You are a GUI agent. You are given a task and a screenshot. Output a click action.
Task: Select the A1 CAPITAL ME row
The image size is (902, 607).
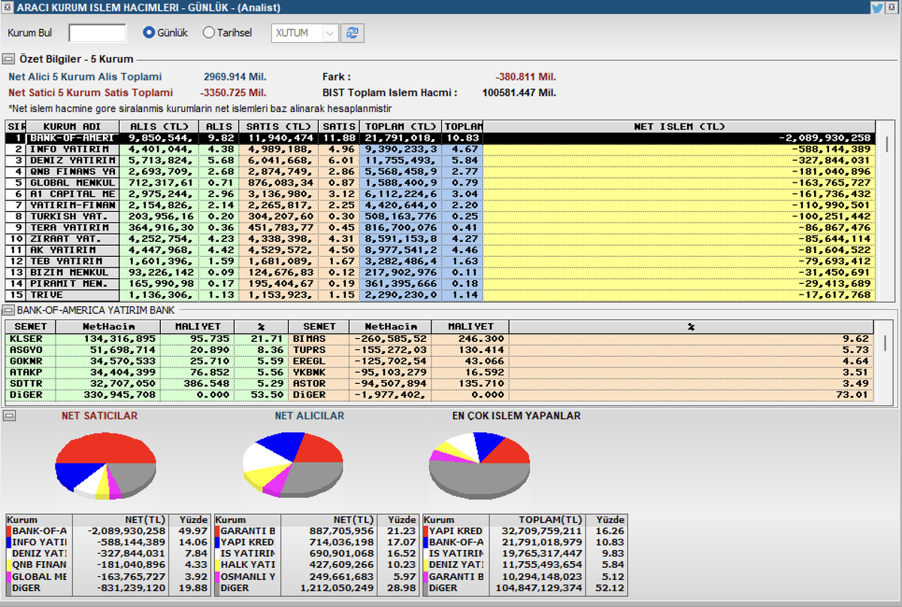(x=440, y=194)
